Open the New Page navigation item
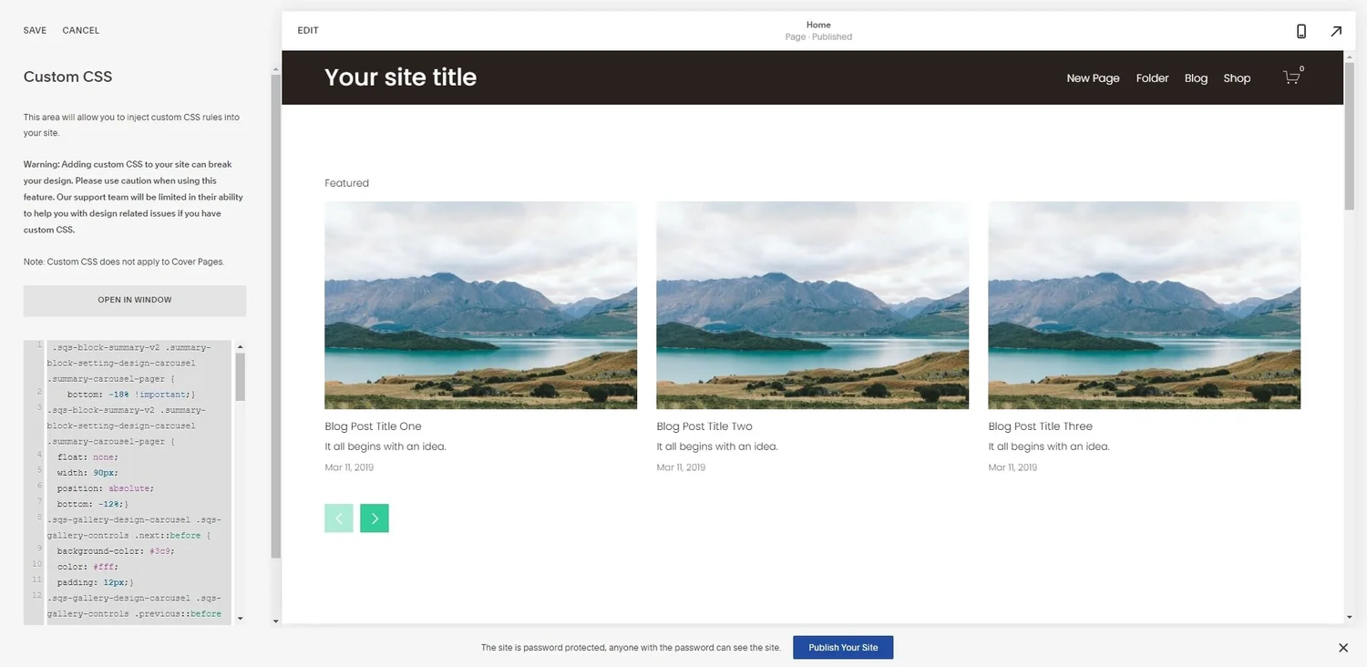The image size is (1367, 667). 1093,77
